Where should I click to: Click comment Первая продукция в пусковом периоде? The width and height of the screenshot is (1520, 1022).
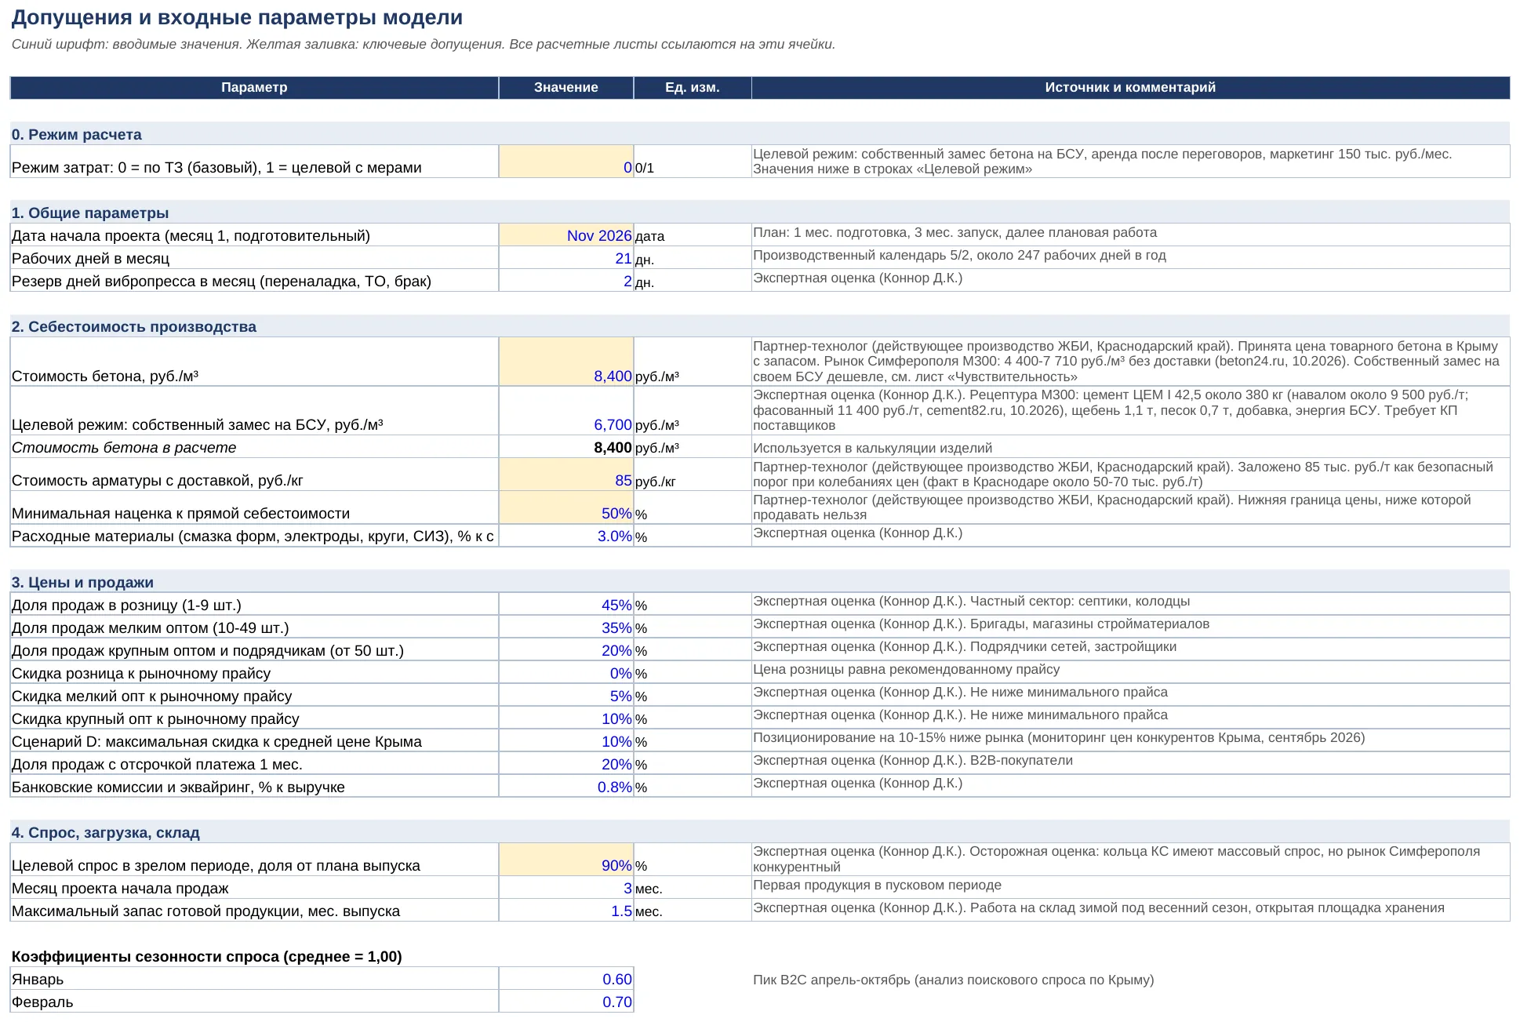(877, 885)
